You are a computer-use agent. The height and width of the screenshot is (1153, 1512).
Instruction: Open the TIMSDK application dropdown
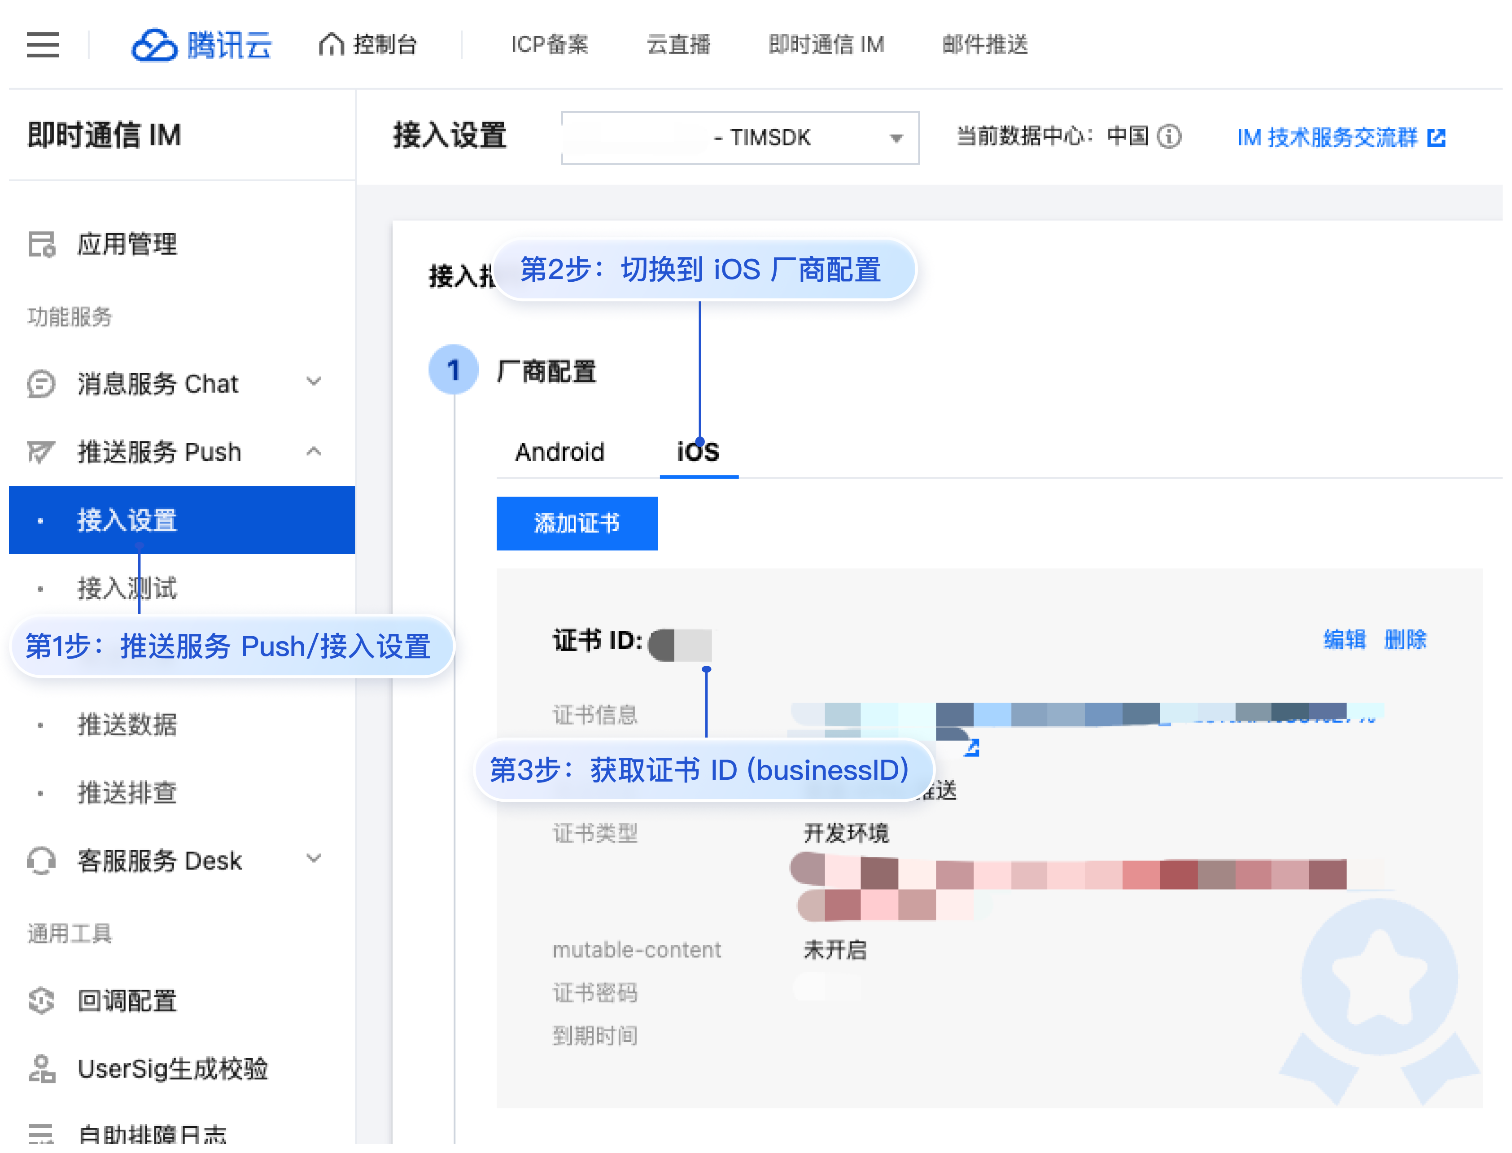point(740,138)
